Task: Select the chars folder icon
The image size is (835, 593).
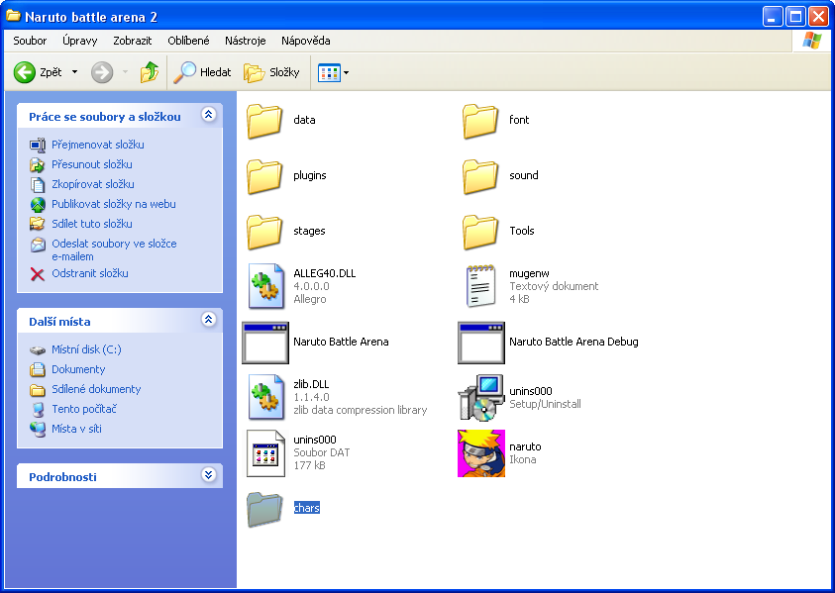Action: [x=264, y=510]
